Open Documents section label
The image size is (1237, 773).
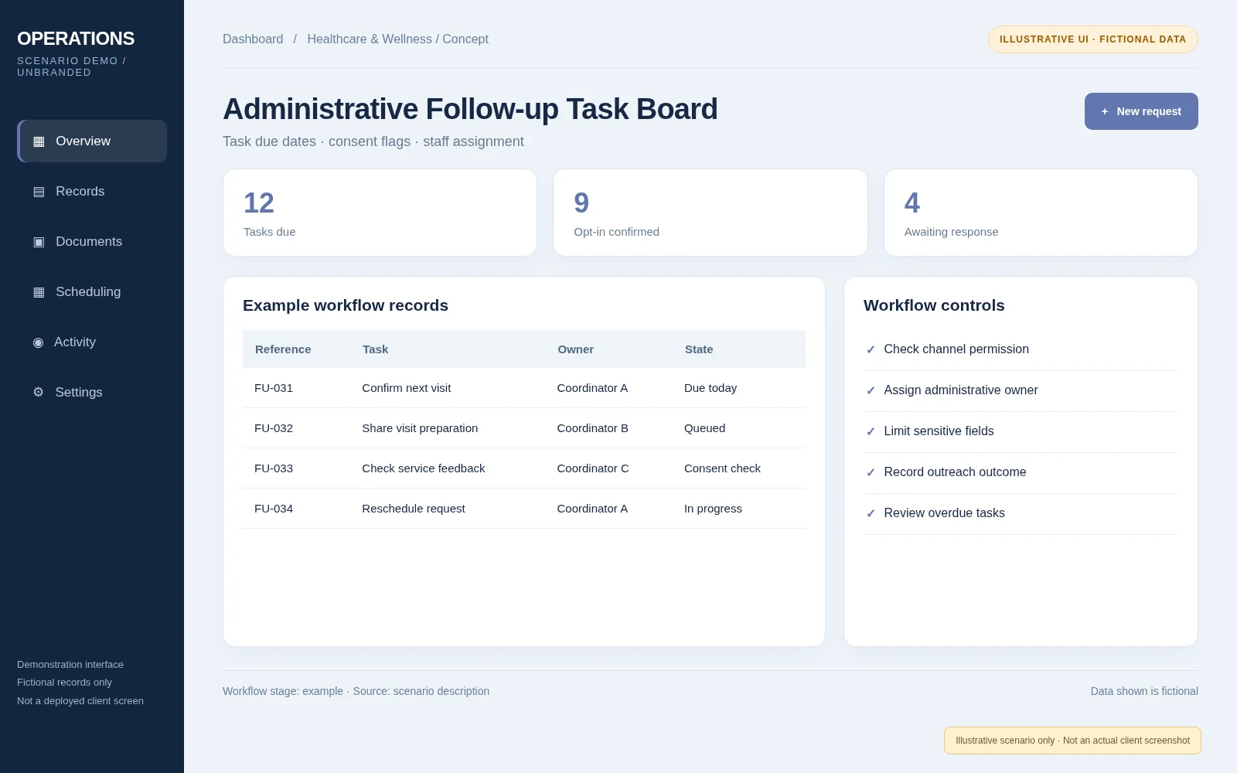[x=89, y=241]
